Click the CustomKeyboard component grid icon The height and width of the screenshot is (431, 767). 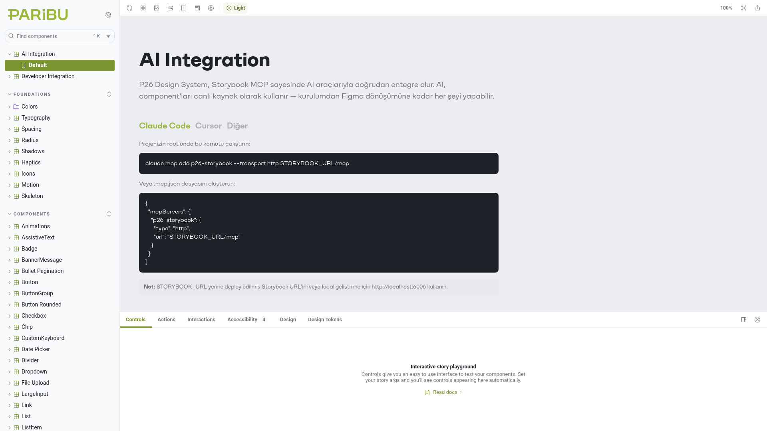click(x=16, y=338)
